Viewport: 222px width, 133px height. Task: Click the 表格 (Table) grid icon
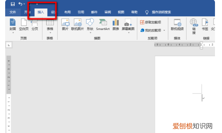click(50, 23)
